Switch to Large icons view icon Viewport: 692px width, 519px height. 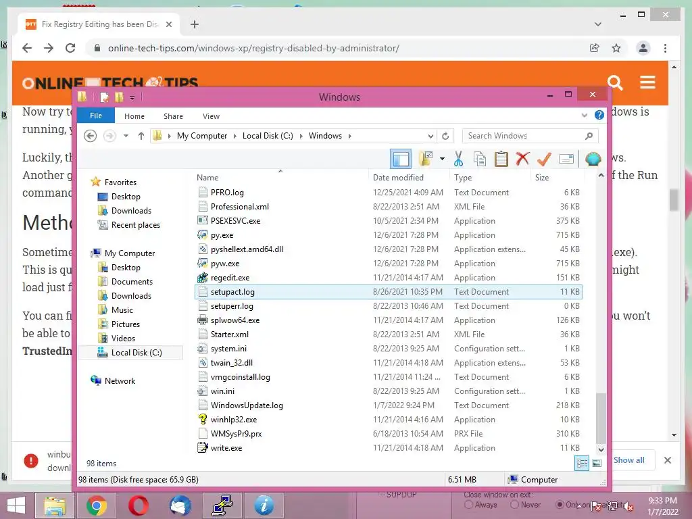point(597,463)
